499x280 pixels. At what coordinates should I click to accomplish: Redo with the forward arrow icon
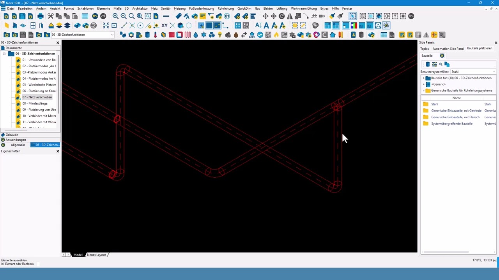pyautogui.click(x=103, y=16)
